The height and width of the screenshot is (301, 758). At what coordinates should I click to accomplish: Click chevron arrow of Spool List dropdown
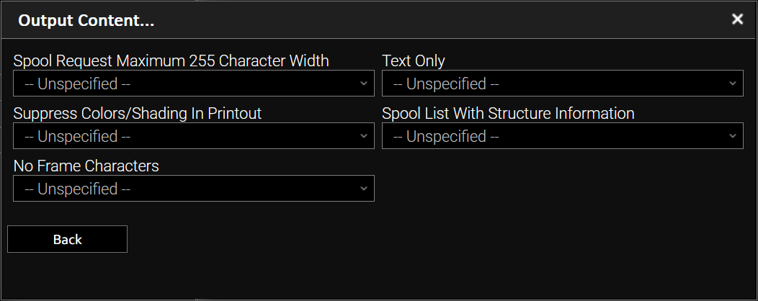coord(733,136)
